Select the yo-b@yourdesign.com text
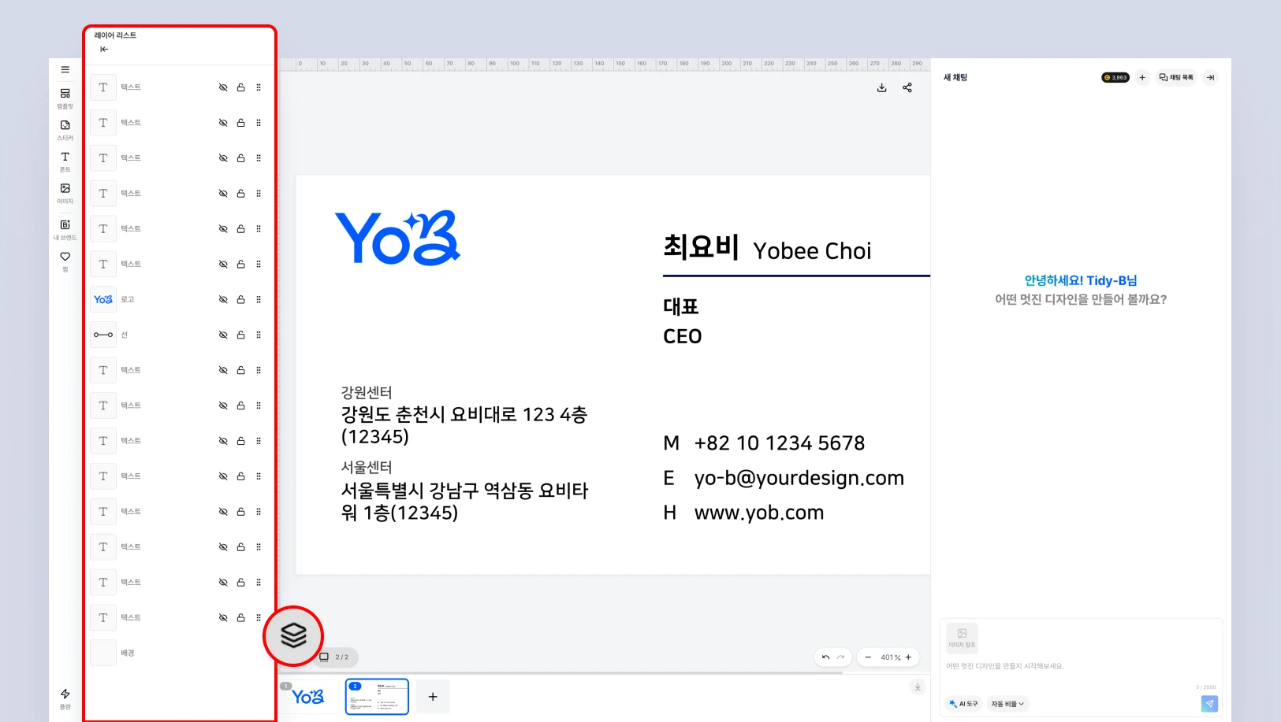Image resolution: width=1281 pixels, height=722 pixels. (799, 478)
